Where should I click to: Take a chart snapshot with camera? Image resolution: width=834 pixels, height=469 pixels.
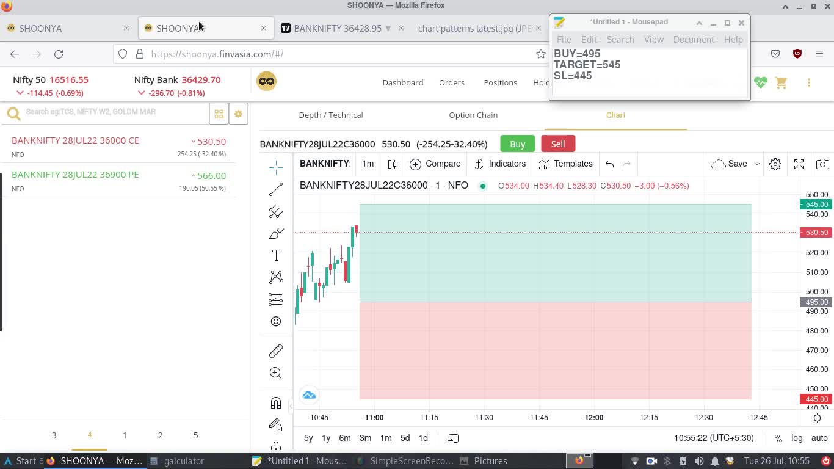822,164
